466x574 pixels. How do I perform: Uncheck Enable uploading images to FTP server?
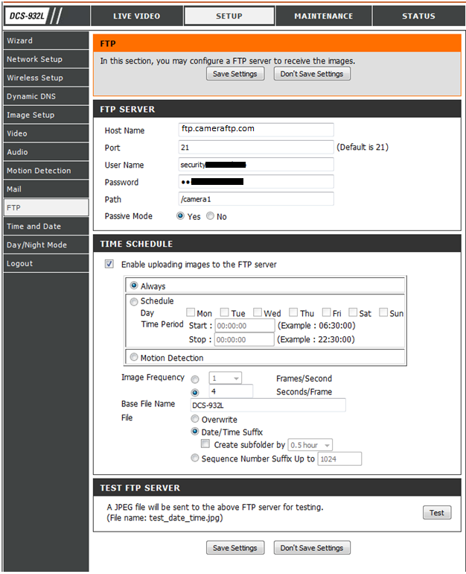coord(109,264)
